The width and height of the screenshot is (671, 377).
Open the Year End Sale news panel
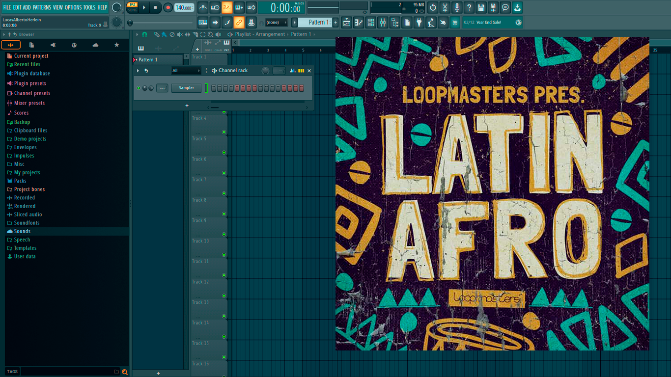tap(492, 22)
